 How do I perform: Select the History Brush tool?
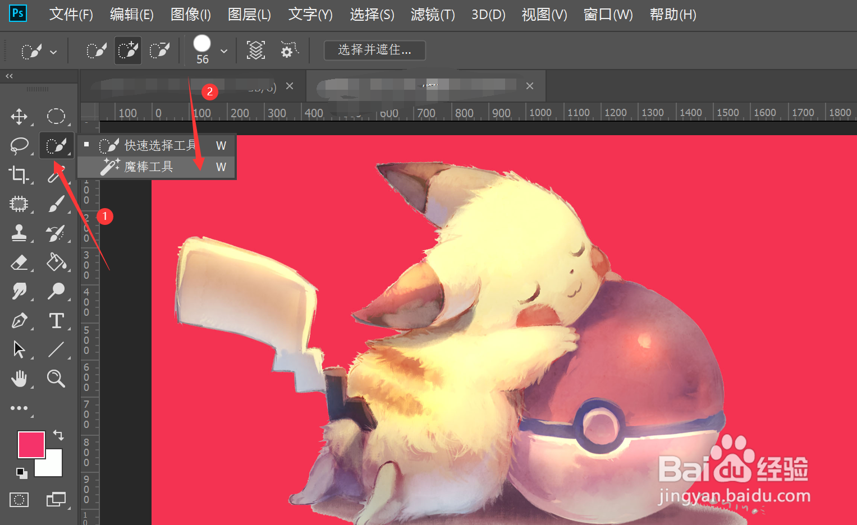tap(56, 233)
